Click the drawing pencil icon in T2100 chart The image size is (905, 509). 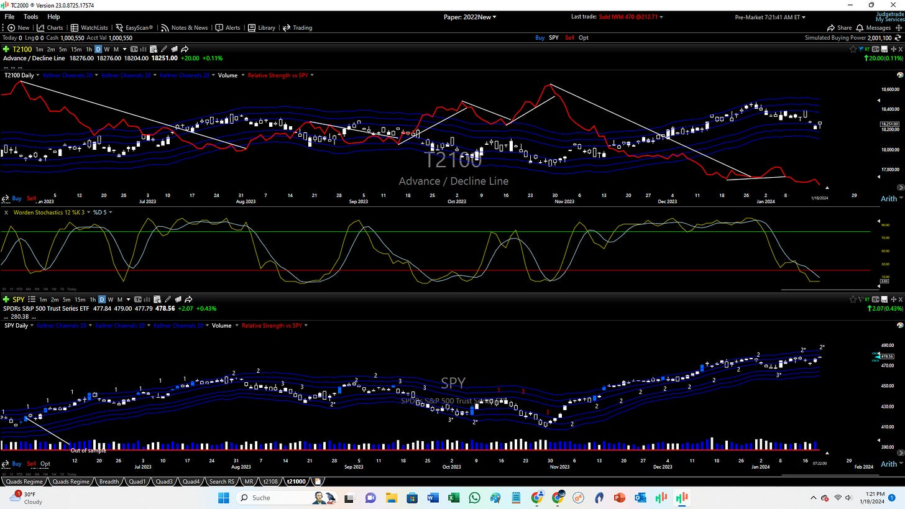[x=164, y=49]
